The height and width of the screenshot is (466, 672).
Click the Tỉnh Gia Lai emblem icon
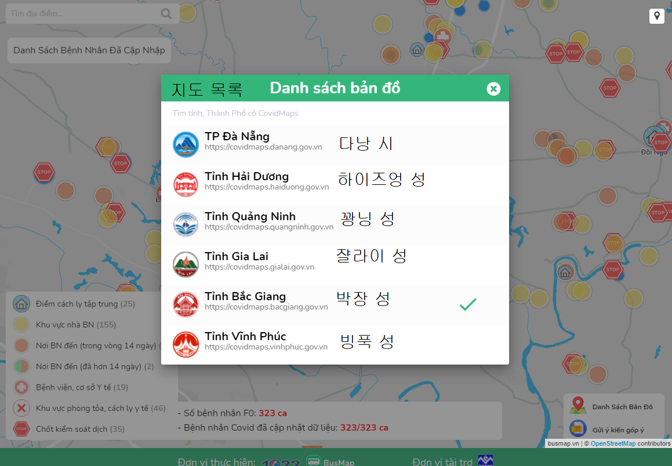pos(186,264)
